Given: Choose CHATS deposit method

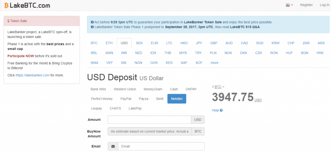Looking at the screenshot, I should [115, 108].
